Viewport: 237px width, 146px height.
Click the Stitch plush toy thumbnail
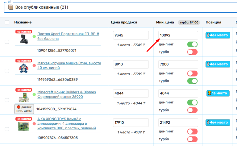point(23,68)
